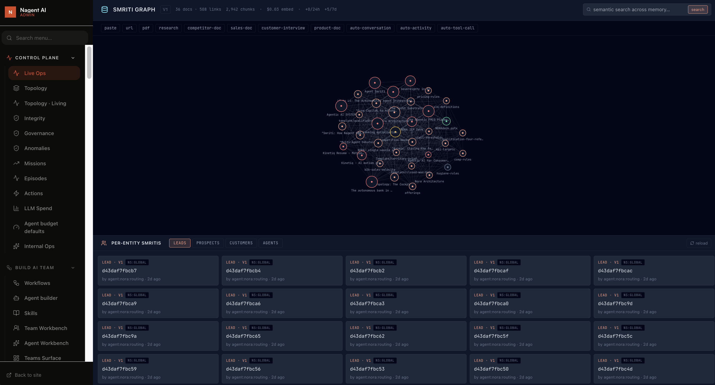Switch to the Agents tab
The width and height of the screenshot is (715, 385).
pos(271,243)
